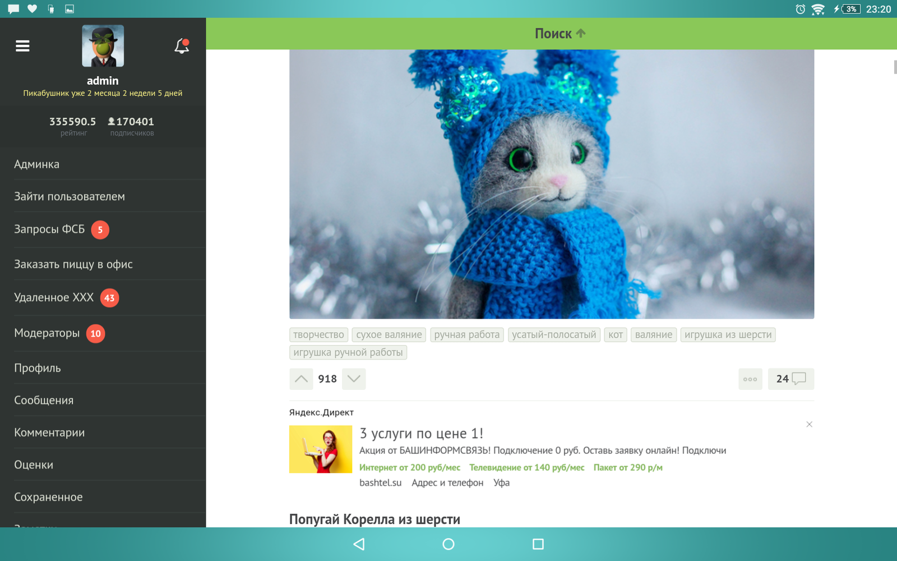The width and height of the screenshot is (897, 561).
Task: Open Сообщения in sidebar
Action: pyautogui.click(x=103, y=400)
